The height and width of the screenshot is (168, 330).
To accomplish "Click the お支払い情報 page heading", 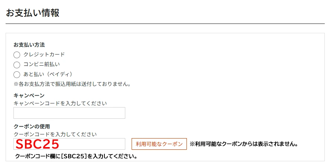I will (x=33, y=13).
